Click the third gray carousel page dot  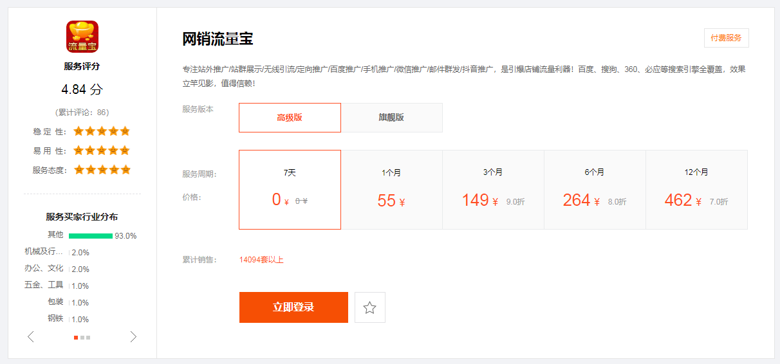point(88,337)
